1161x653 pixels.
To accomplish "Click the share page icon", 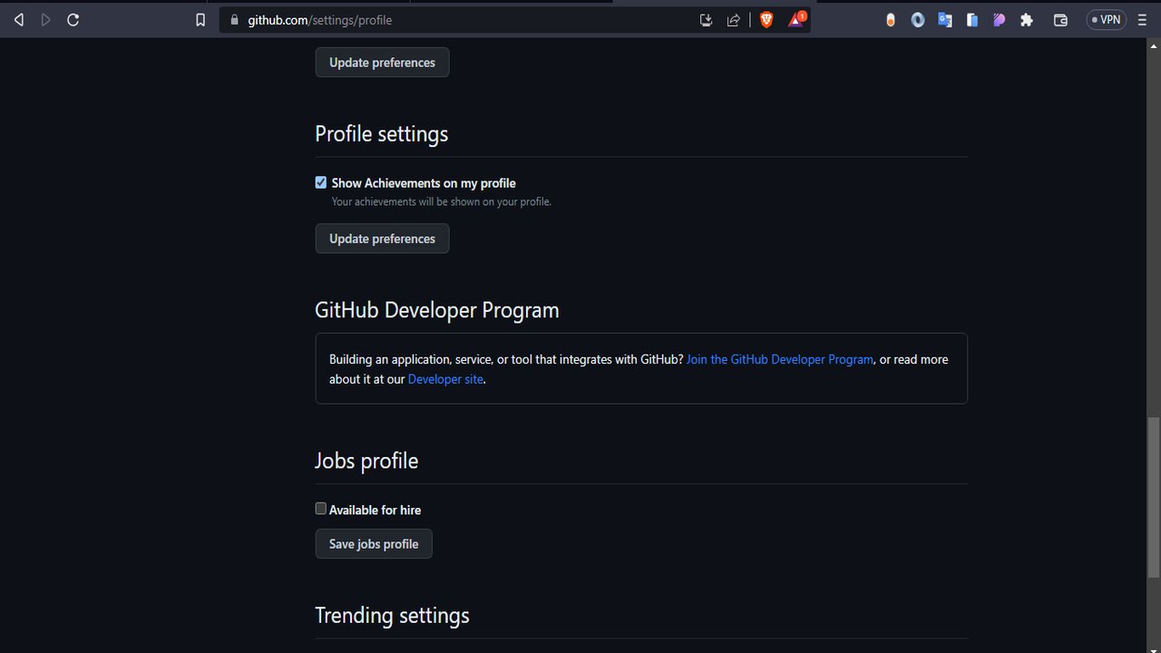I will (x=733, y=20).
